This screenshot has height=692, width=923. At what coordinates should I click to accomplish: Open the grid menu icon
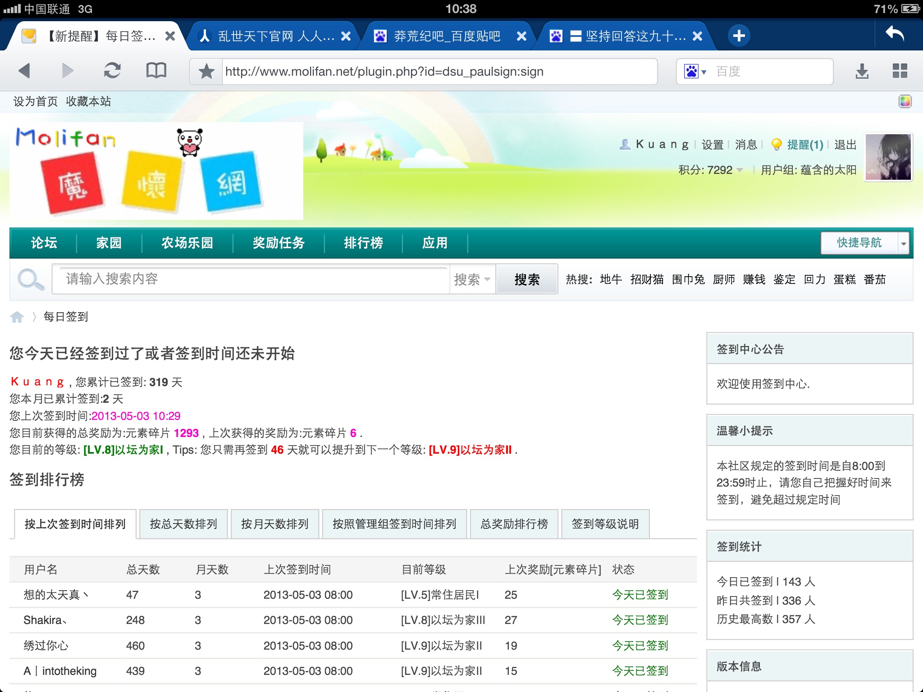click(x=900, y=71)
